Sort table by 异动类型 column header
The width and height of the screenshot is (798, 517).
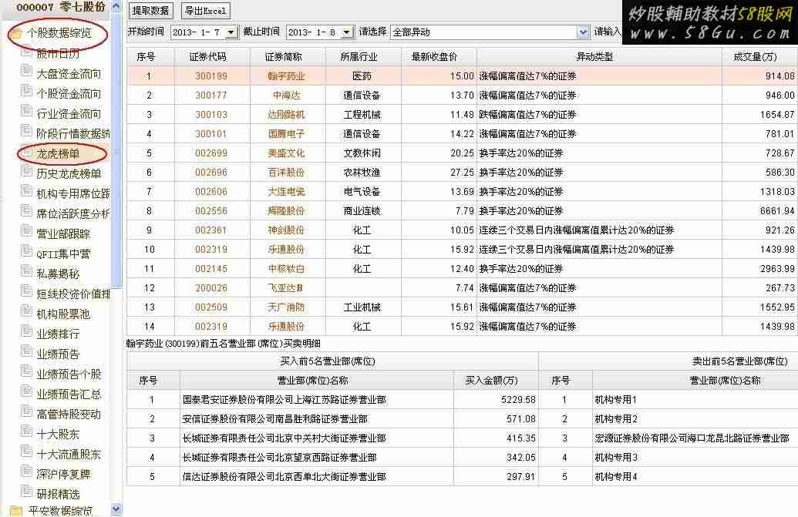pyautogui.click(x=599, y=57)
